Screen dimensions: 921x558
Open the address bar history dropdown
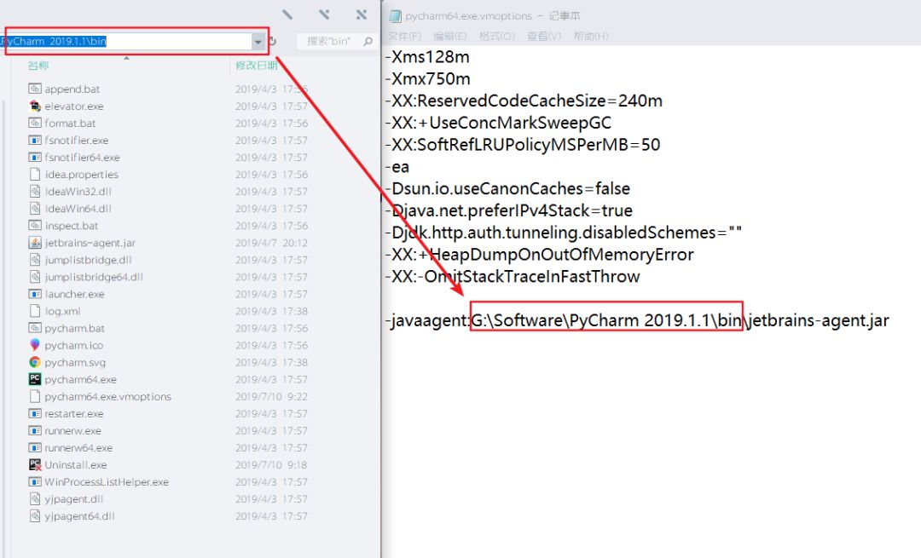(x=258, y=42)
